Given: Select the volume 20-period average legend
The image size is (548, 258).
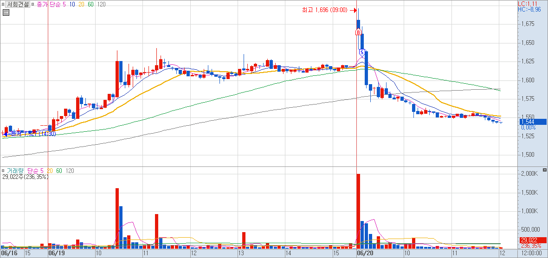Looking at the screenshot, I should coord(50,171).
